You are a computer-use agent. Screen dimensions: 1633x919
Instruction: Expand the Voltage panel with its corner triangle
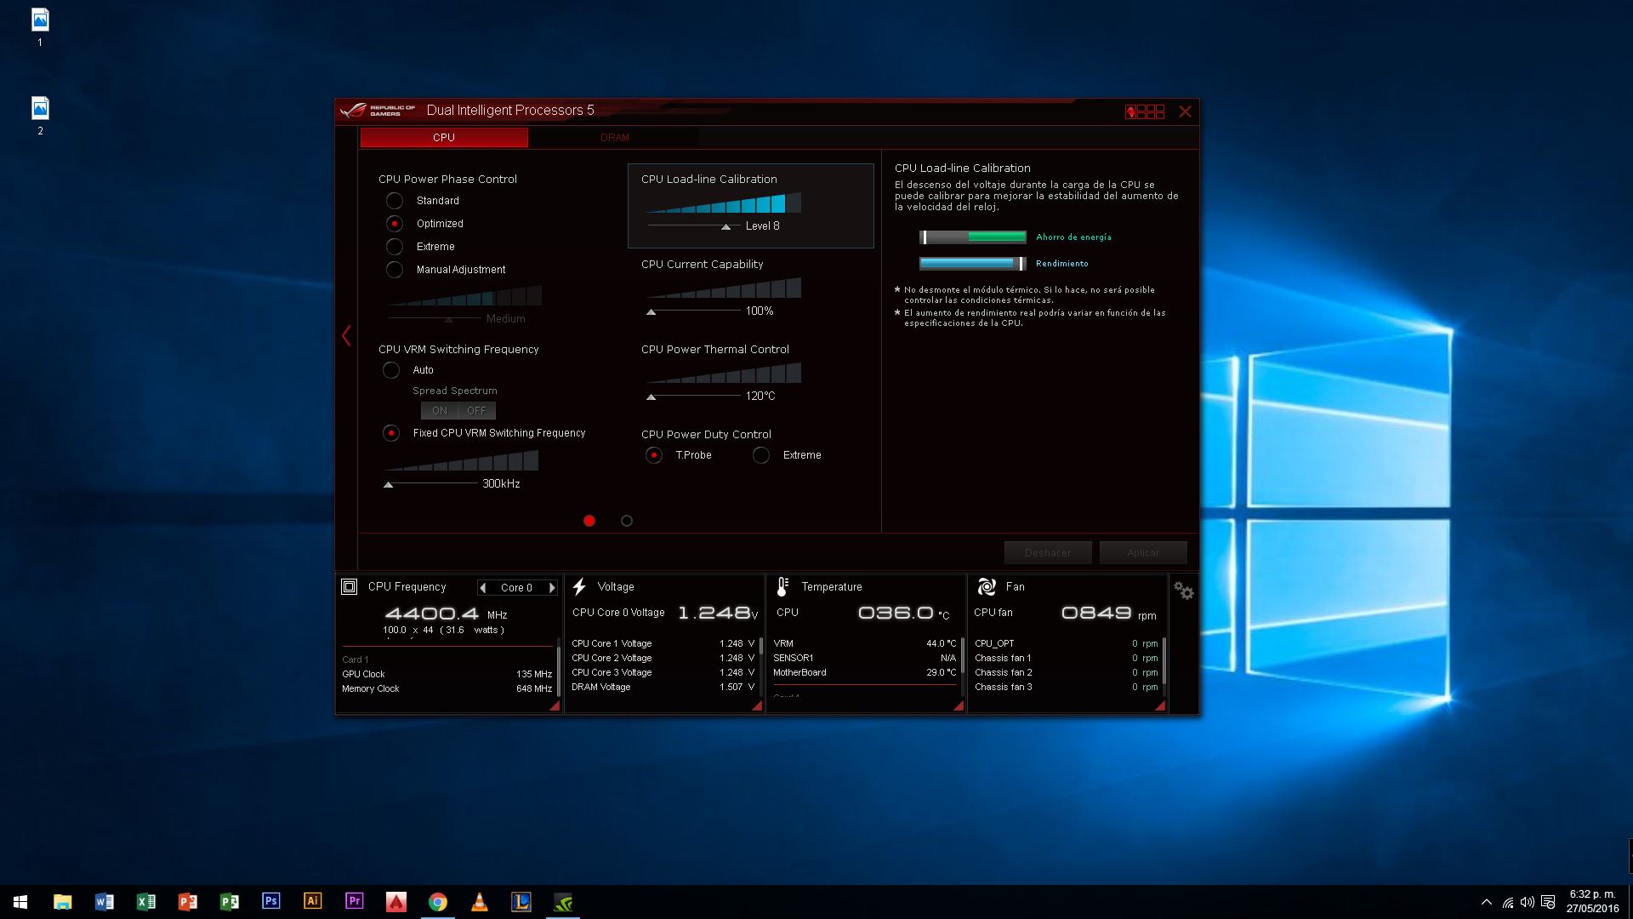[756, 705]
